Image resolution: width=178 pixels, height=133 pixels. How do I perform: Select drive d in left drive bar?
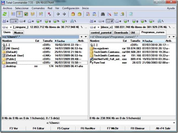[x=22, y=21]
